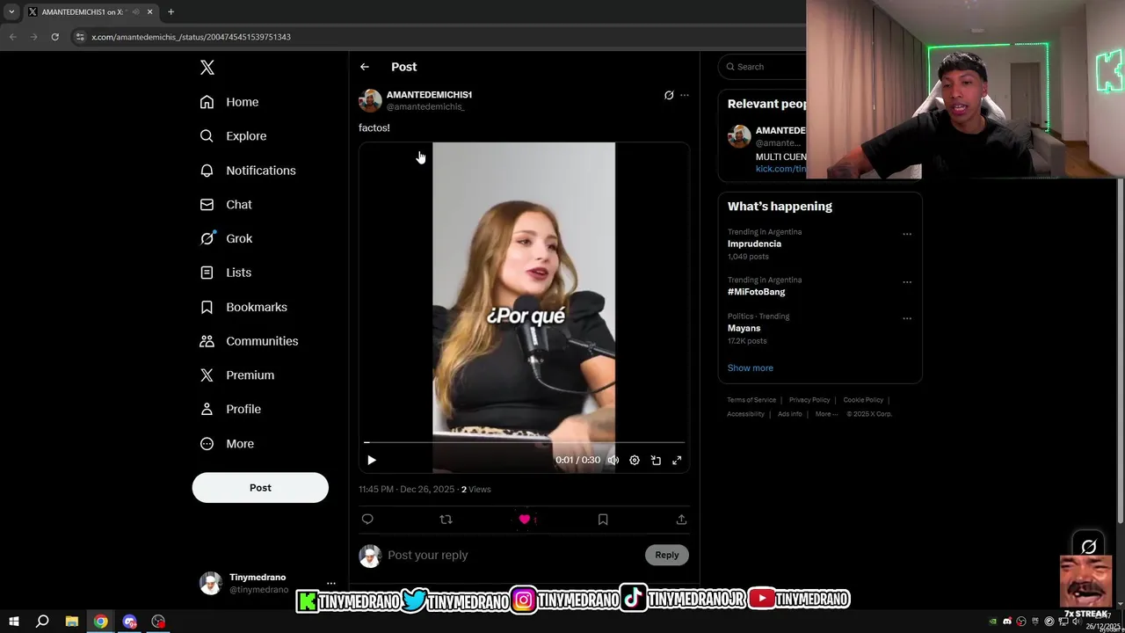Open Lists in the sidebar
This screenshot has height=633, width=1125.
226,273
